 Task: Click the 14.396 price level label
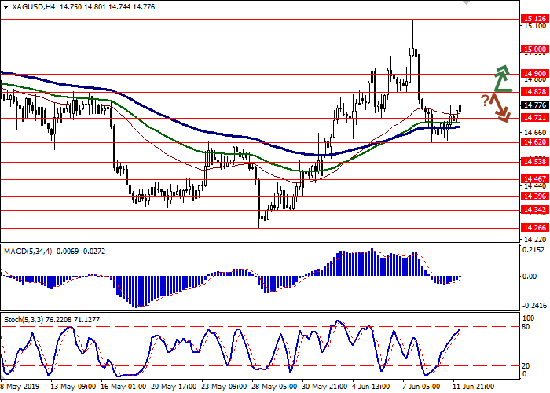(x=535, y=196)
